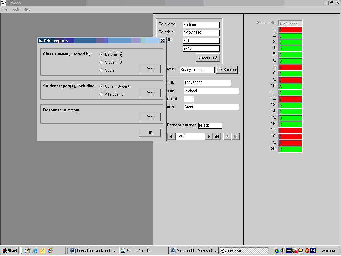Click the delete record X icon
The height and width of the screenshot is (256, 341).
click(235, 136)
